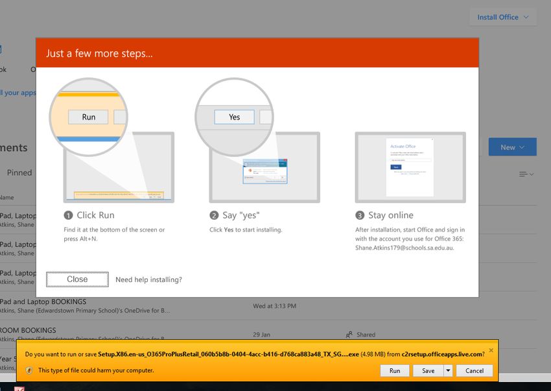Click the shield warning icon in download bar
The width and height of the screenshot is (551, 391).
coord(29,370)
